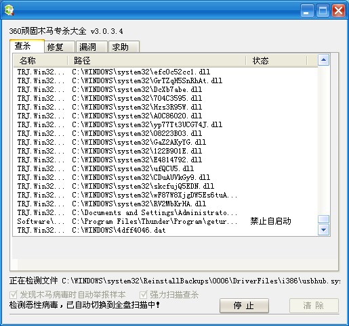Open the 漏洞 tab
The width and height of the screenshot is (349, 326).
pos(91,47)
